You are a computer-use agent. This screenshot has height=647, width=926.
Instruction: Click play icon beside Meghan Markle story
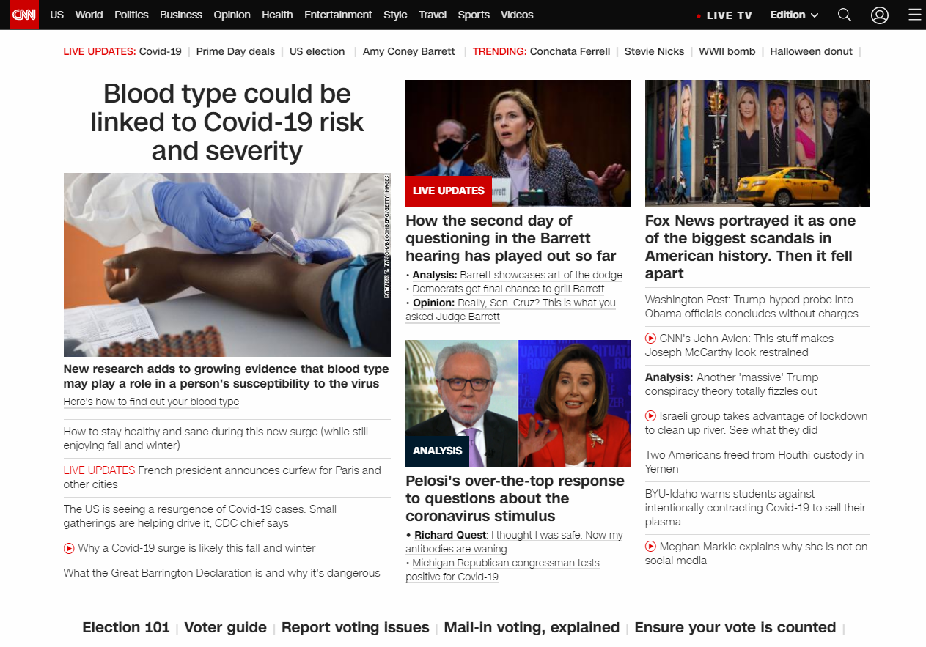point(650,547)
